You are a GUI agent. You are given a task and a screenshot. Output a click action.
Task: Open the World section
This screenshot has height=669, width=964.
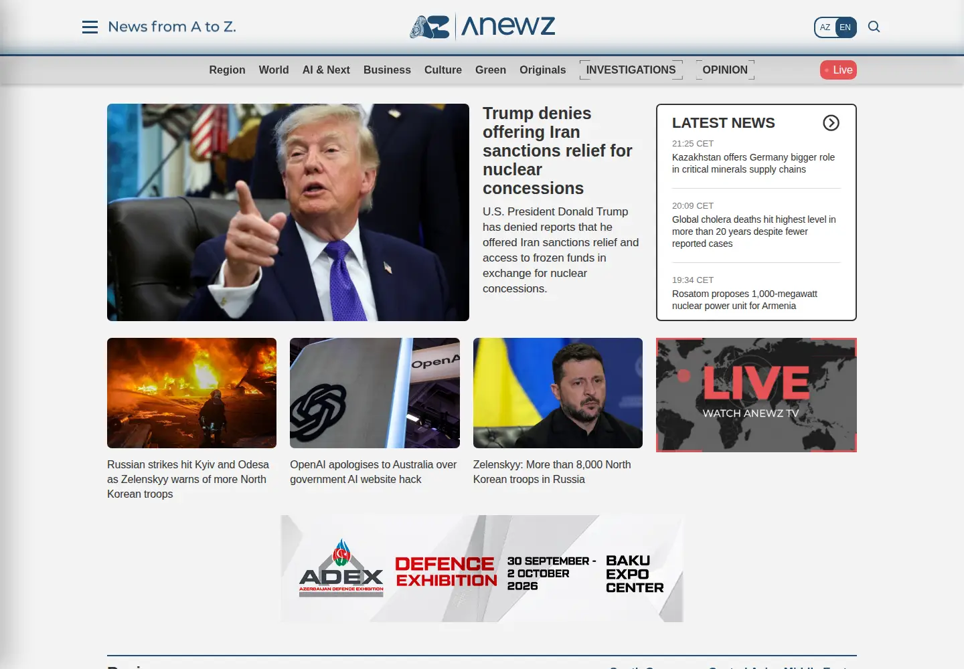click(274, 70)
